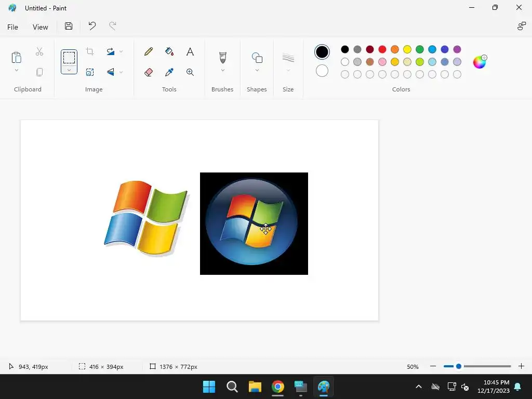Click the share icon at top right

point(522,26)
